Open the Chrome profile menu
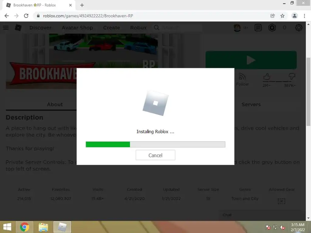311x233 pixels. 295,16
